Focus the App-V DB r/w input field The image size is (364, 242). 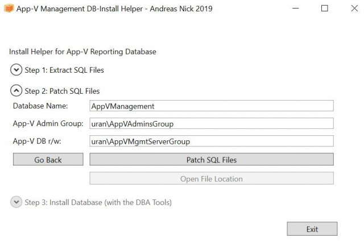pyautogui.click(x=212, y=141)
